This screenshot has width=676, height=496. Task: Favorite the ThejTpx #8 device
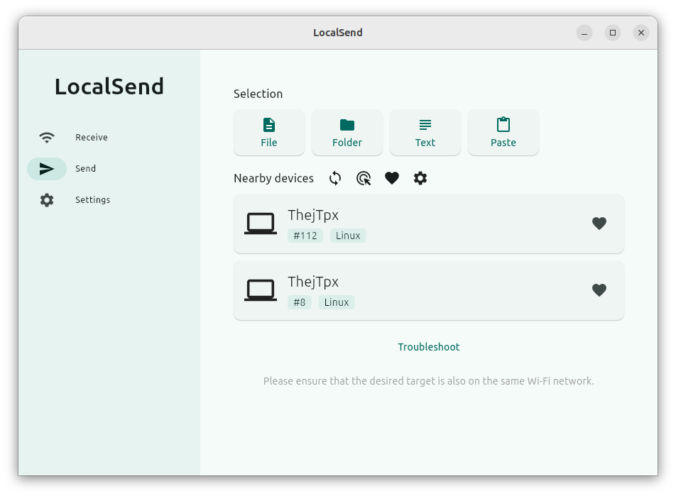pyautogui.click(x=599, y=290)
